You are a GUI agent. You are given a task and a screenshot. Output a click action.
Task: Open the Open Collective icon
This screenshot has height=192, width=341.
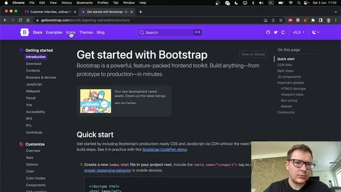point(283,32)
